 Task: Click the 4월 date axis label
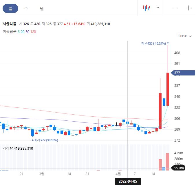[x=118, y=174]
